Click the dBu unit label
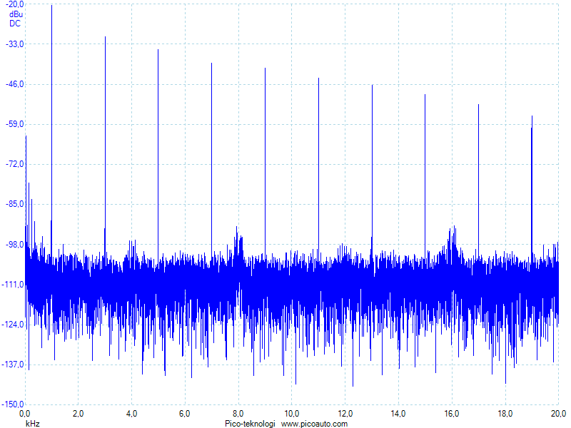Screen dimensions: 571x428 [16, 14]
